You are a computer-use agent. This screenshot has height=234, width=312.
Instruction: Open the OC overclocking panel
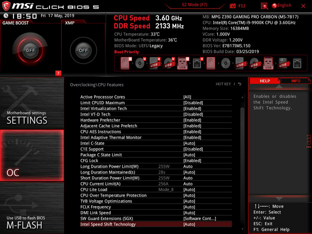tap(32, 156)
